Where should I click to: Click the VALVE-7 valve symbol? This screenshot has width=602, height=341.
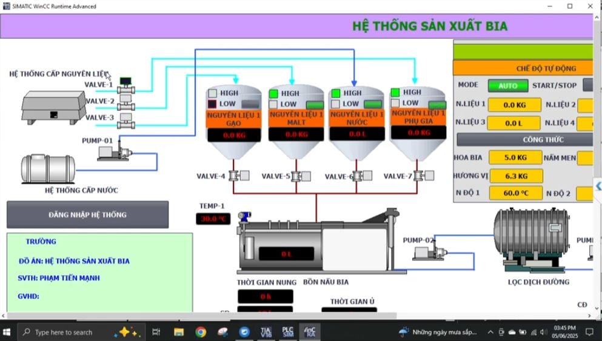[420, 176]
